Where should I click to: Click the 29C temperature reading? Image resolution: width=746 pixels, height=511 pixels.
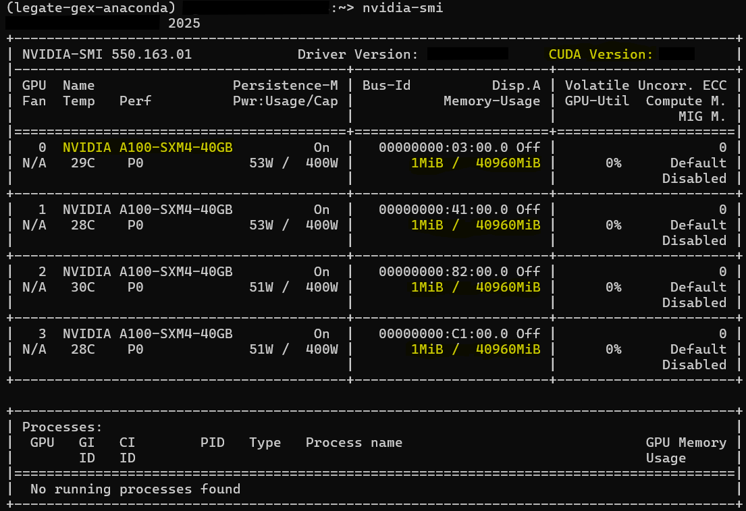click(x=82, y=163)
